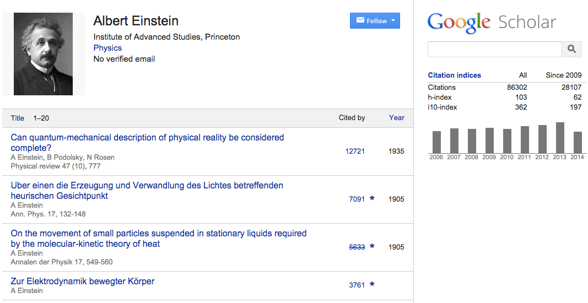Click in the Scholar search field
The image size is (588, 303).
point(494,50)
